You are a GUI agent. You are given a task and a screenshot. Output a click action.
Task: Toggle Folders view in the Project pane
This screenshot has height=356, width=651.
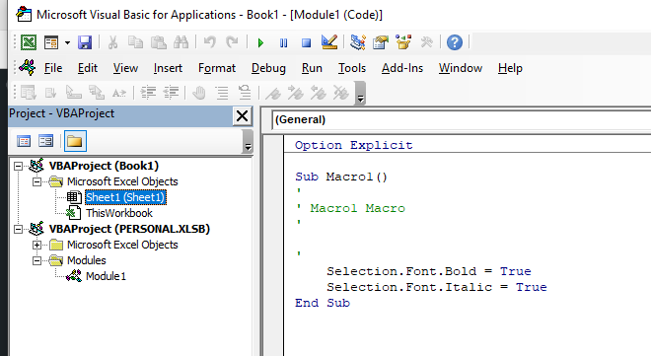click(x=75, y=141)
